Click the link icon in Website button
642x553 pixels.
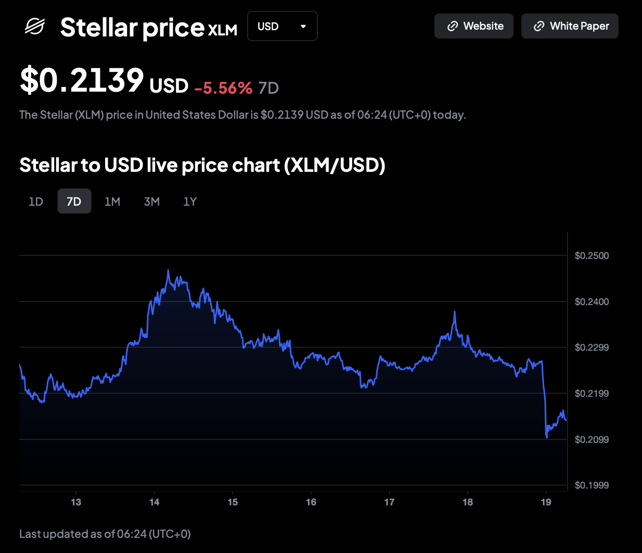pos(453,26)
